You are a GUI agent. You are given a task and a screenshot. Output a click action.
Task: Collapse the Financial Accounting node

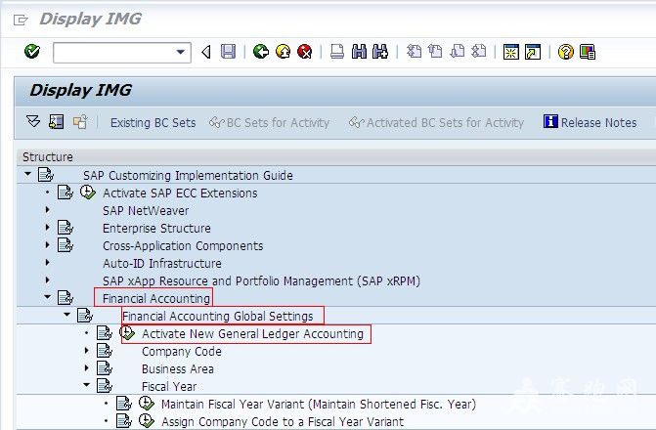click(47, 296)
